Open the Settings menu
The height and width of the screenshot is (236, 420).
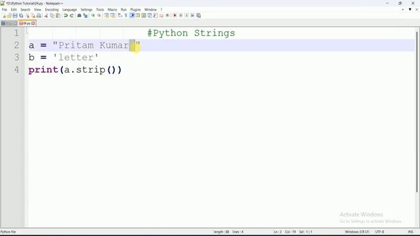pos(86,10)
